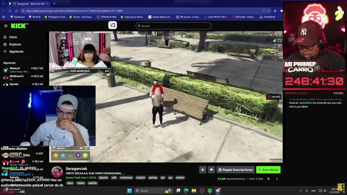Click the browser back arrow
Screen dimensions: 347x195
[4, 11]
